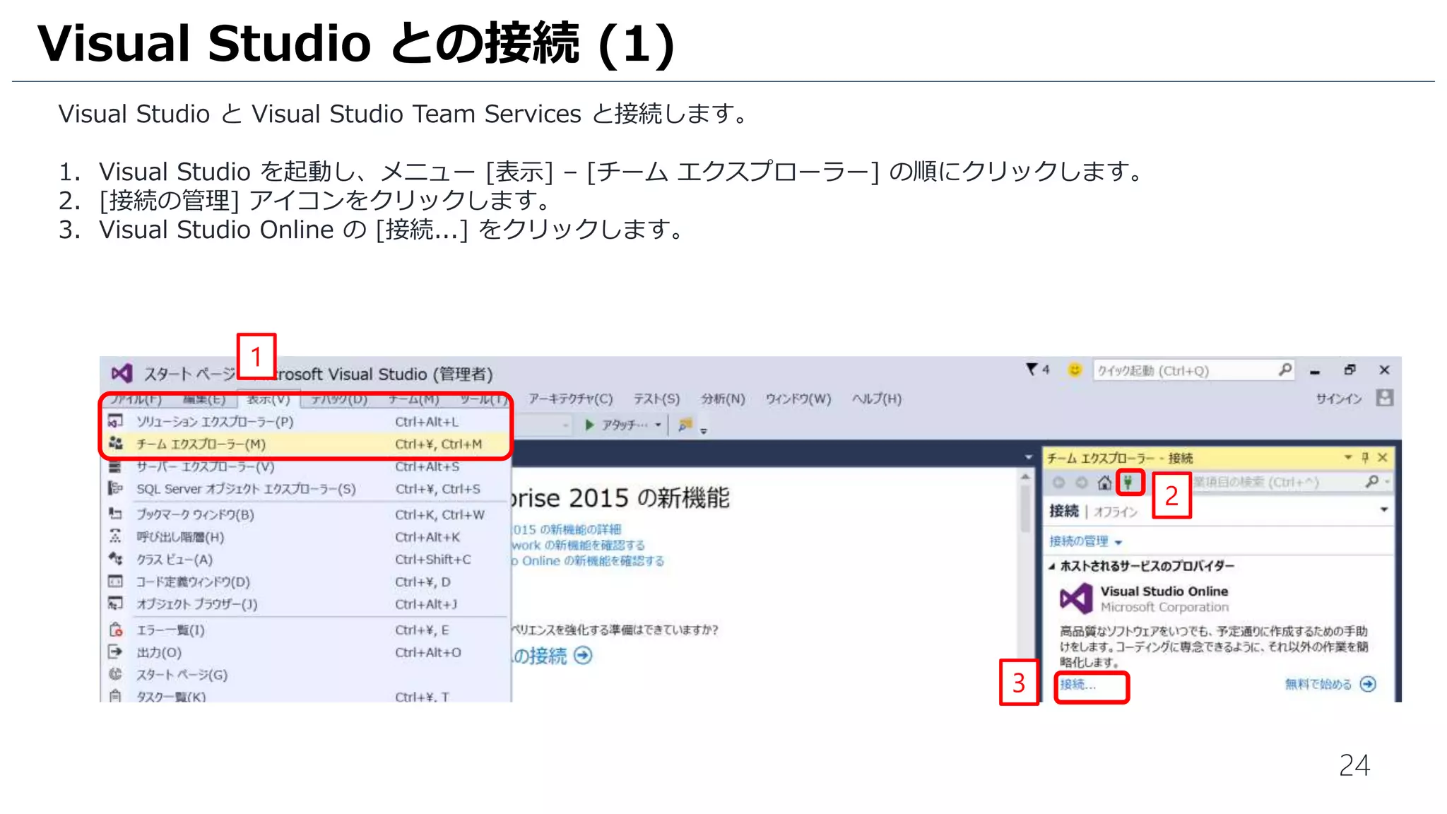The width and height of the screenshot is (1447, 814).
Task: Click the Team Explorer Home icon
Action: pyautogui.click(x=1104, y=483)
